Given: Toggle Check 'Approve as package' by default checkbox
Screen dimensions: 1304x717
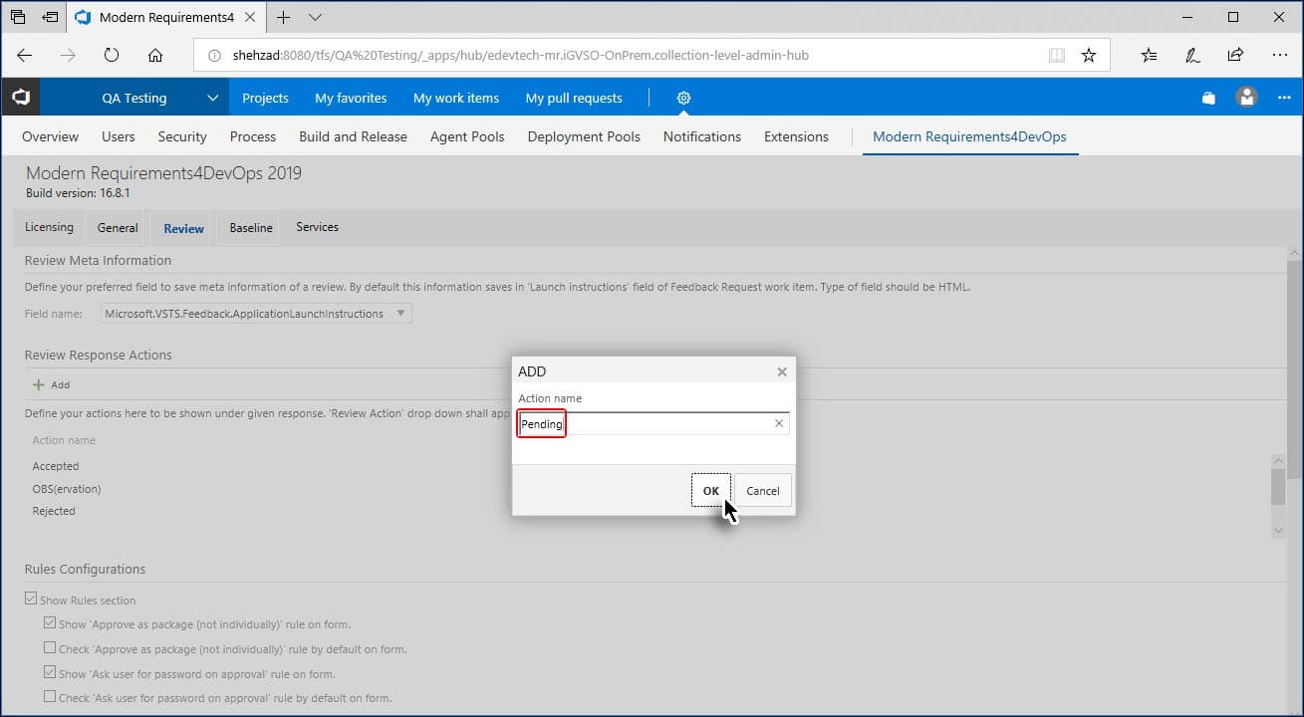Looking at the screenshot, I should click(50, 648).
